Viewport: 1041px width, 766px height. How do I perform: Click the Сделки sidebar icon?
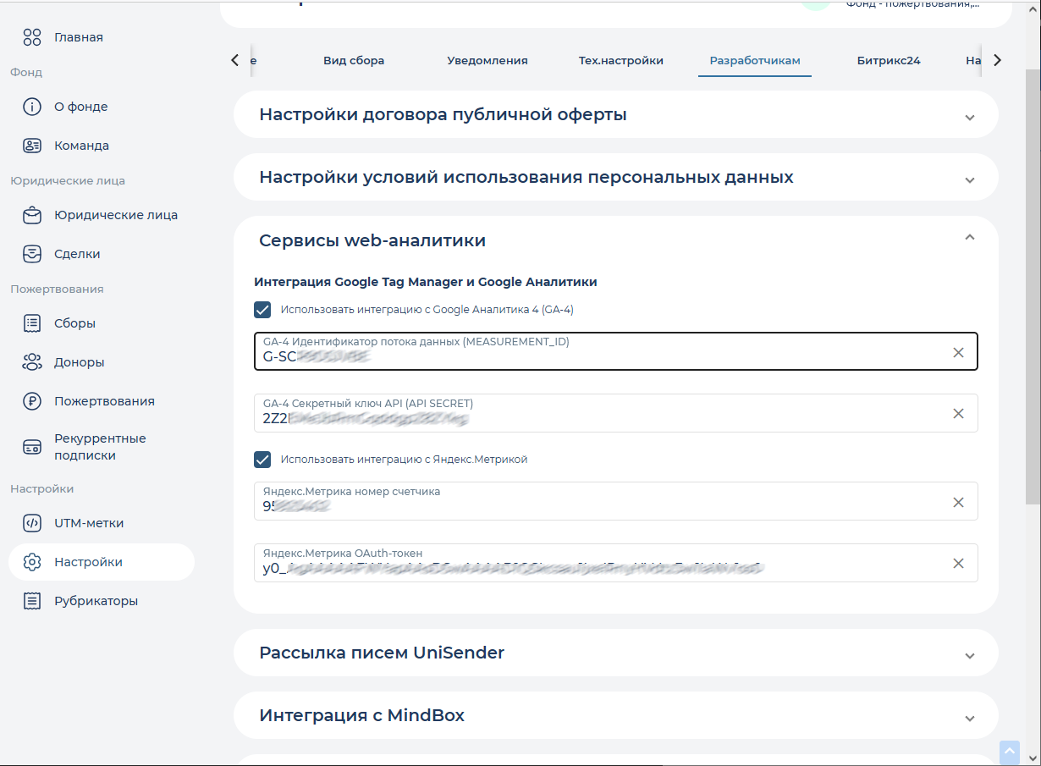tap(32, 254)
